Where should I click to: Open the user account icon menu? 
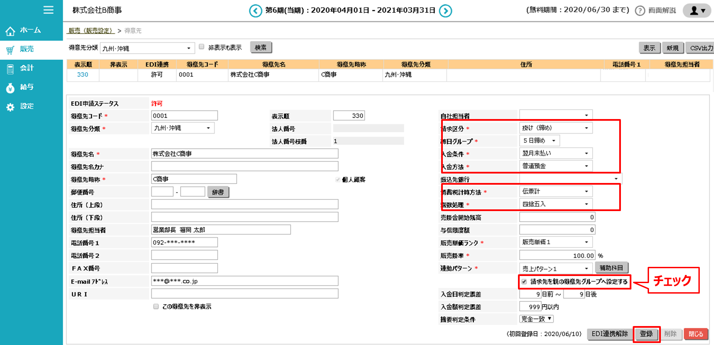click(697, 10)
